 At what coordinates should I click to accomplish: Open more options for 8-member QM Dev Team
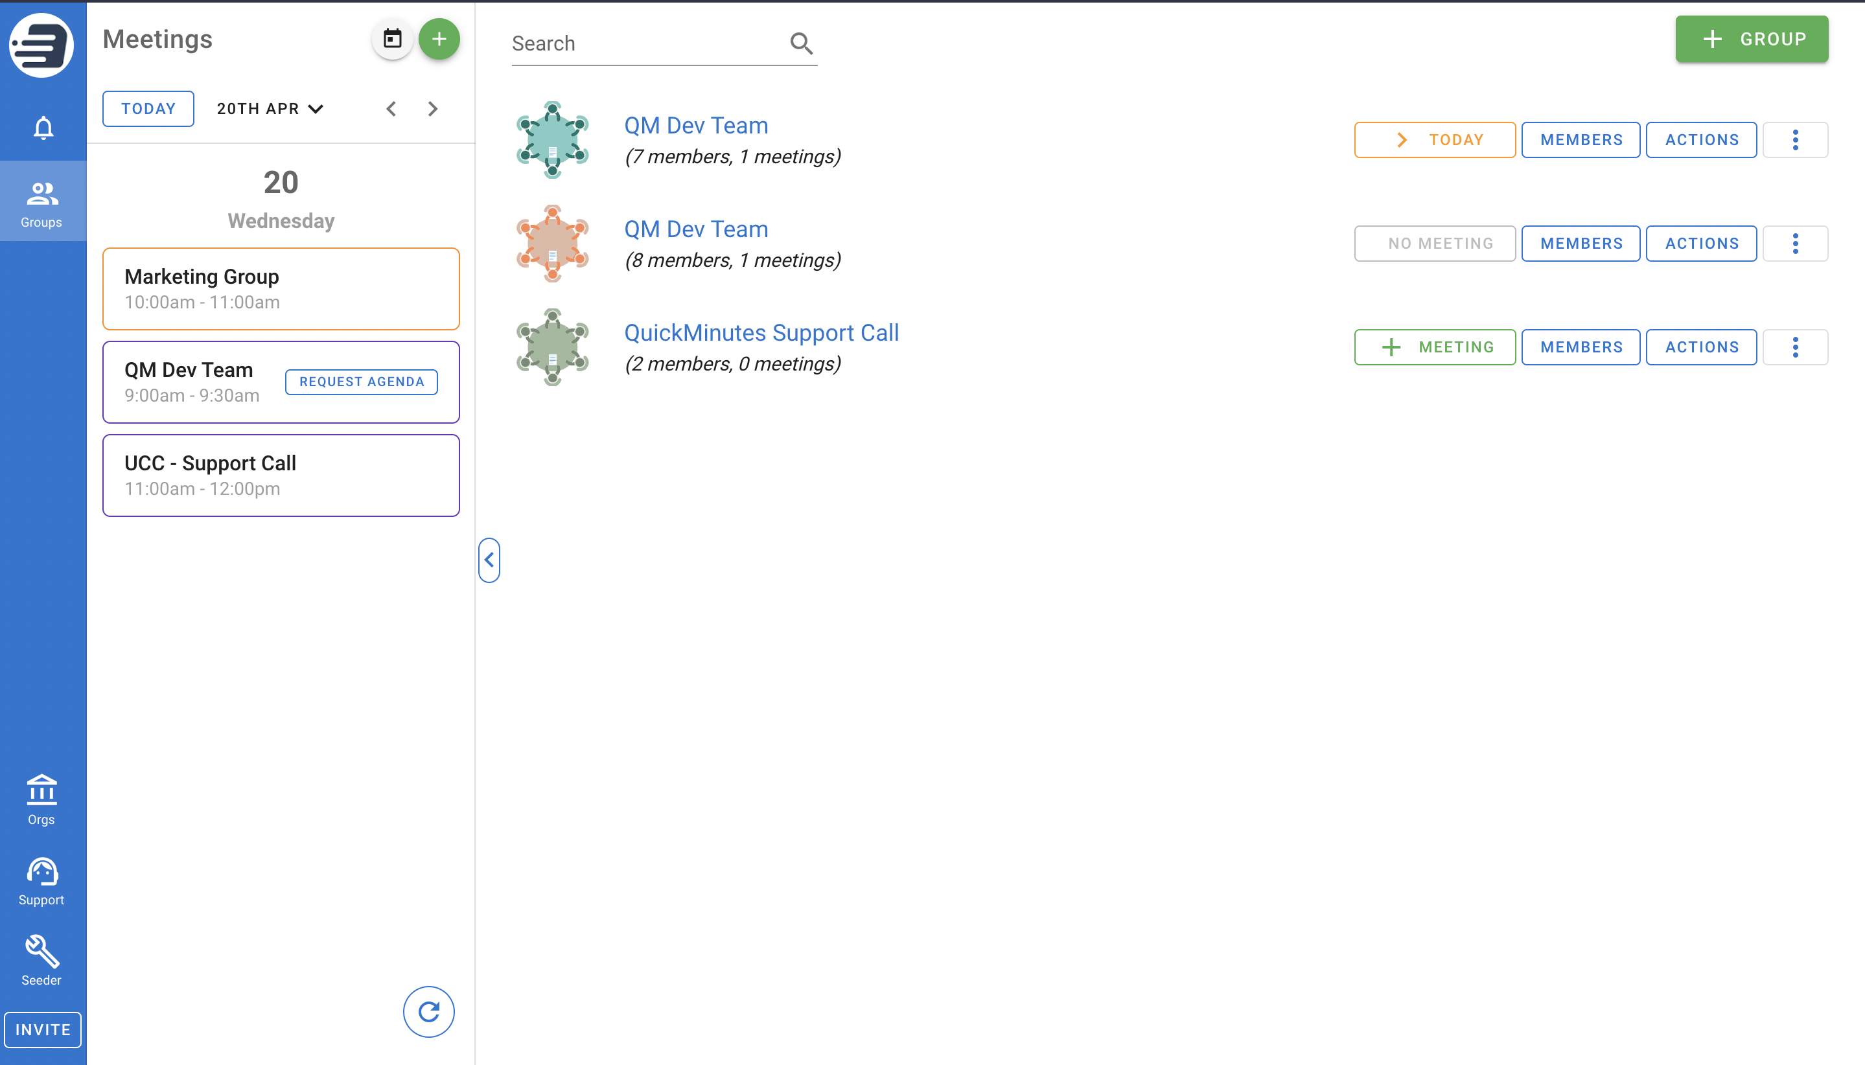tap(1796, 244)
